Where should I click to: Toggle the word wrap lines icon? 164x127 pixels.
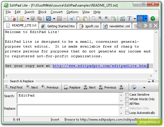coord(140,19)
